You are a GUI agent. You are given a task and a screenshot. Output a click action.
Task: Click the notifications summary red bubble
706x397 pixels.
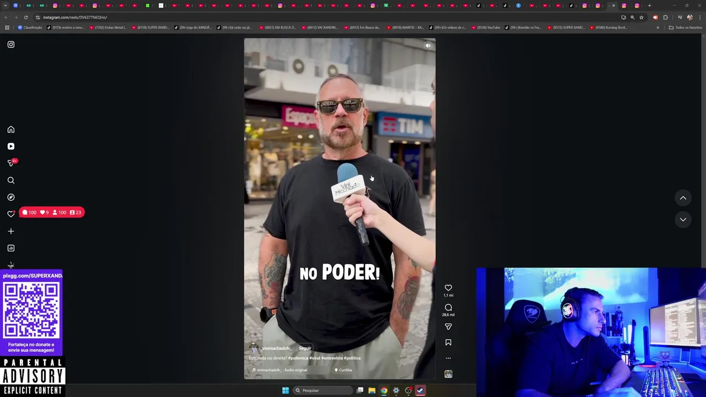pos(52,212)
